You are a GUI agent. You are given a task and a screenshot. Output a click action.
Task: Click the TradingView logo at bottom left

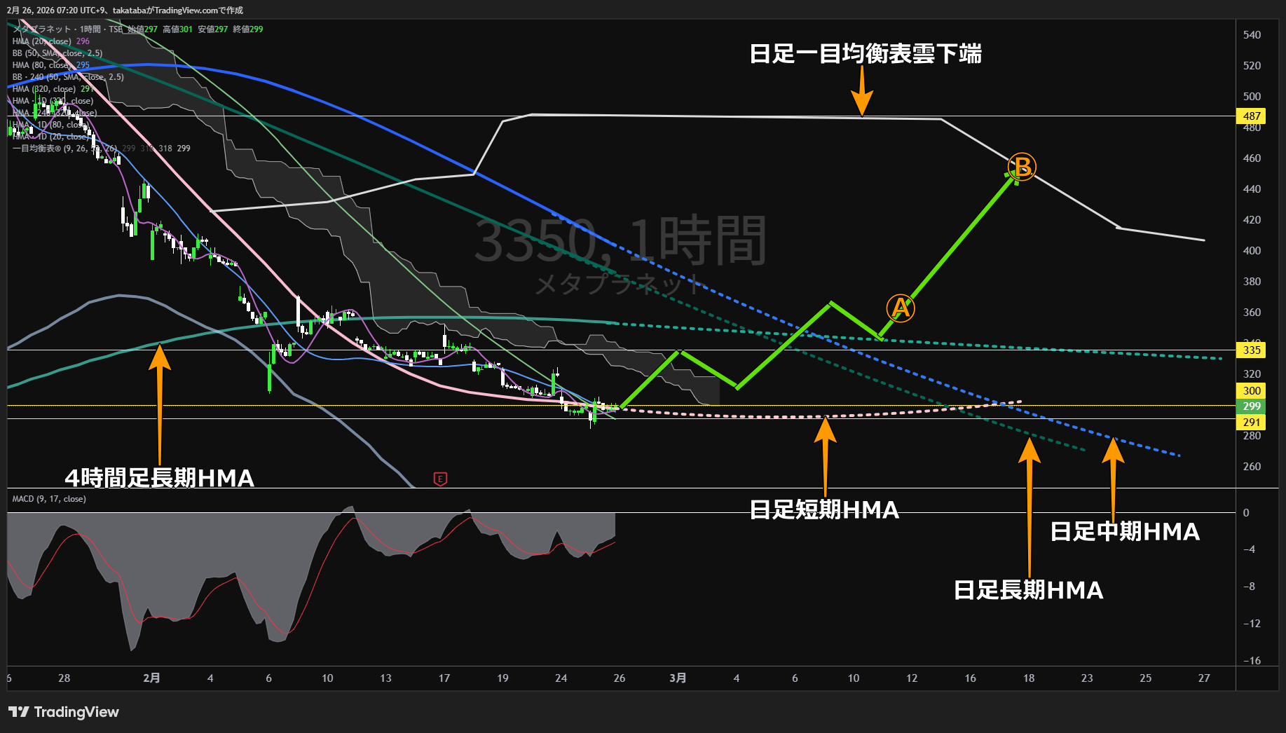[64, 712]
